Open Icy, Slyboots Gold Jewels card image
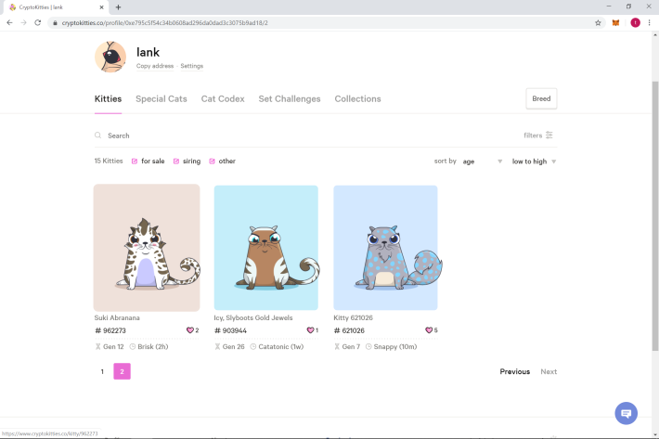659x439 pixels. (x=266, y=248)
